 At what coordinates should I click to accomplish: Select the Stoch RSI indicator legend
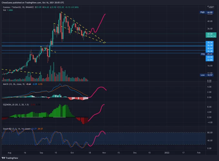(16, 129)
